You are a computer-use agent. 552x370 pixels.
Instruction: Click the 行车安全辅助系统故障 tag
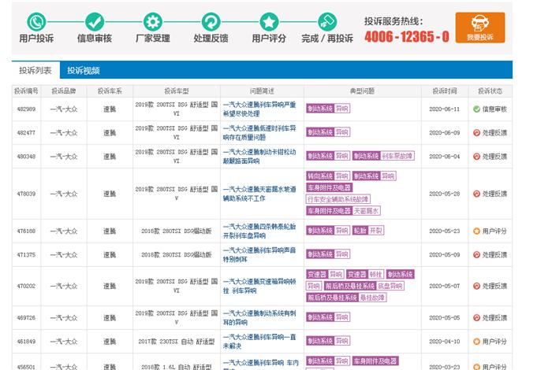(338, 199)
